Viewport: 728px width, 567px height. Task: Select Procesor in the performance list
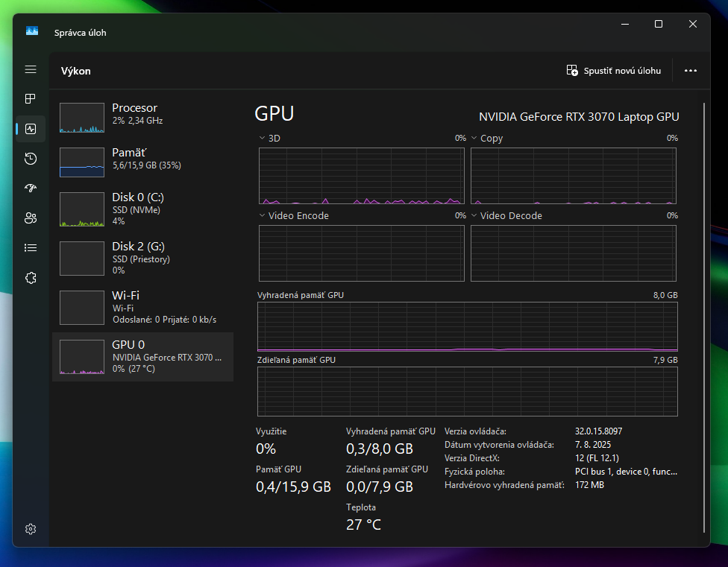(142, 114)
